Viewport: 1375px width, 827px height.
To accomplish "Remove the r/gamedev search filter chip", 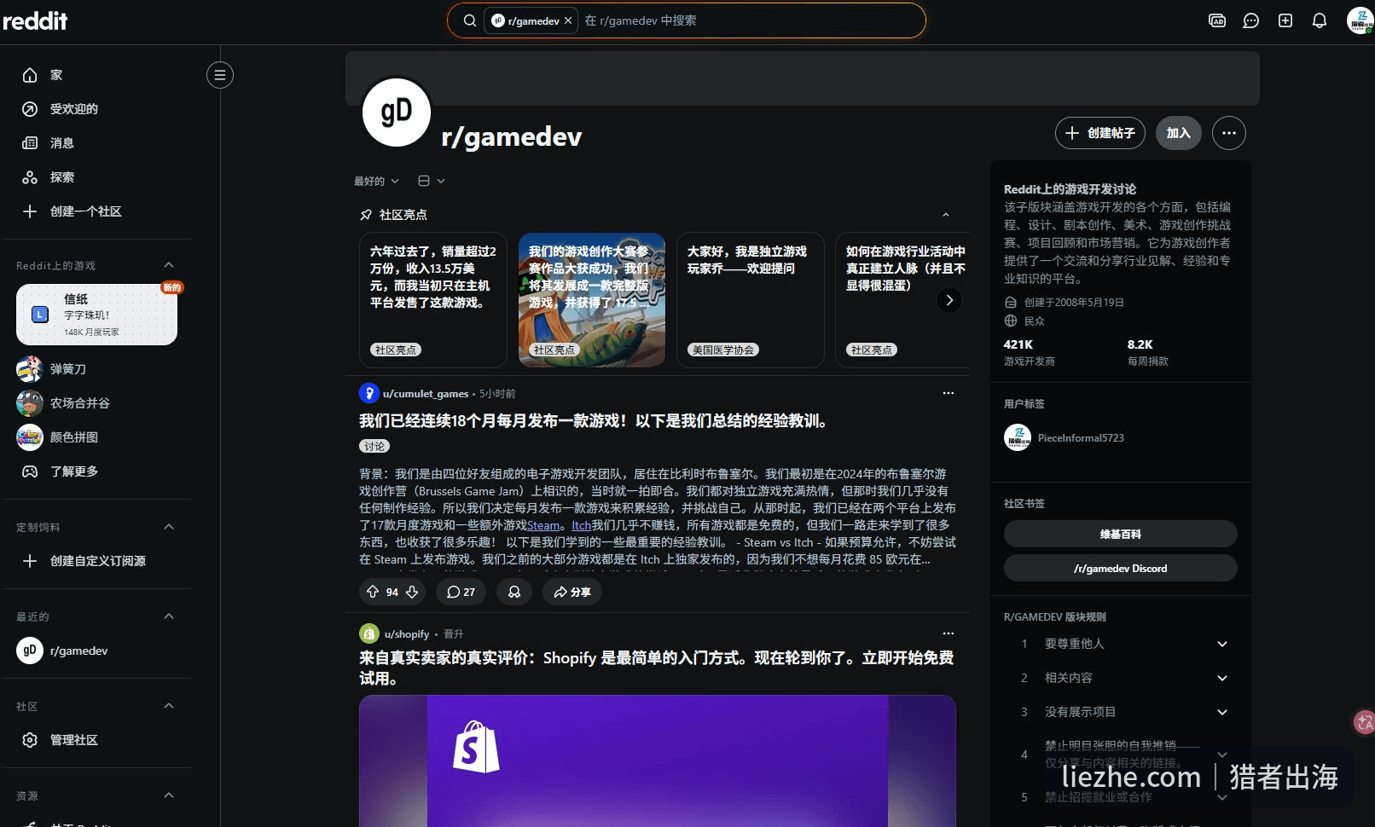I will tap(568, 20).
